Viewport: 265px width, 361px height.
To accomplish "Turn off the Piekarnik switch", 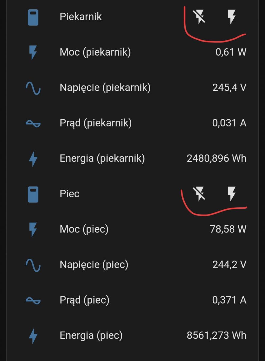I will click(200, 17).
